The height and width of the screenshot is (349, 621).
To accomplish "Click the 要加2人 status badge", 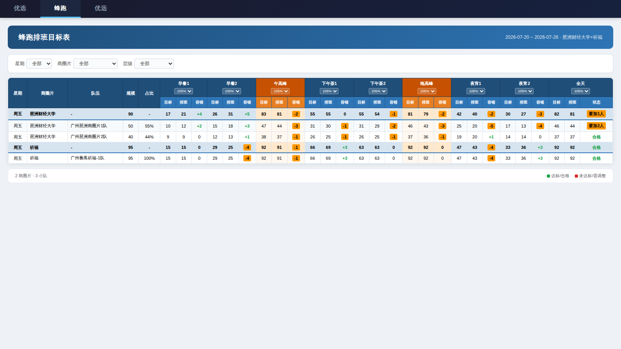I will coord(596,126).
